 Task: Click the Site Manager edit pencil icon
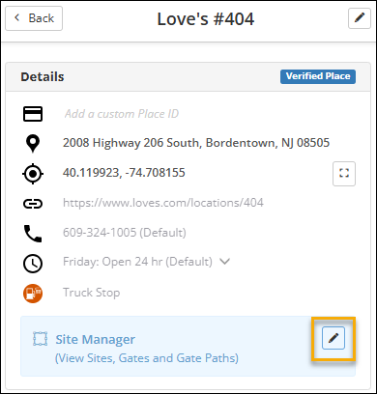(x=333, y=338)
